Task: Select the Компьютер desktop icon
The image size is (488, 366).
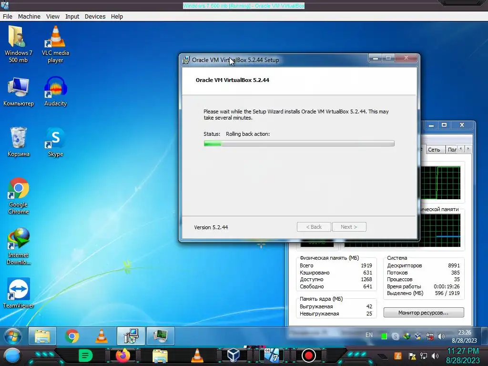Action: point(19,91)
